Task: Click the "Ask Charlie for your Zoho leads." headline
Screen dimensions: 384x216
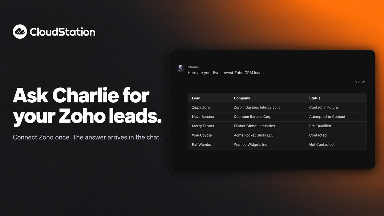Action: pos(87,107)
